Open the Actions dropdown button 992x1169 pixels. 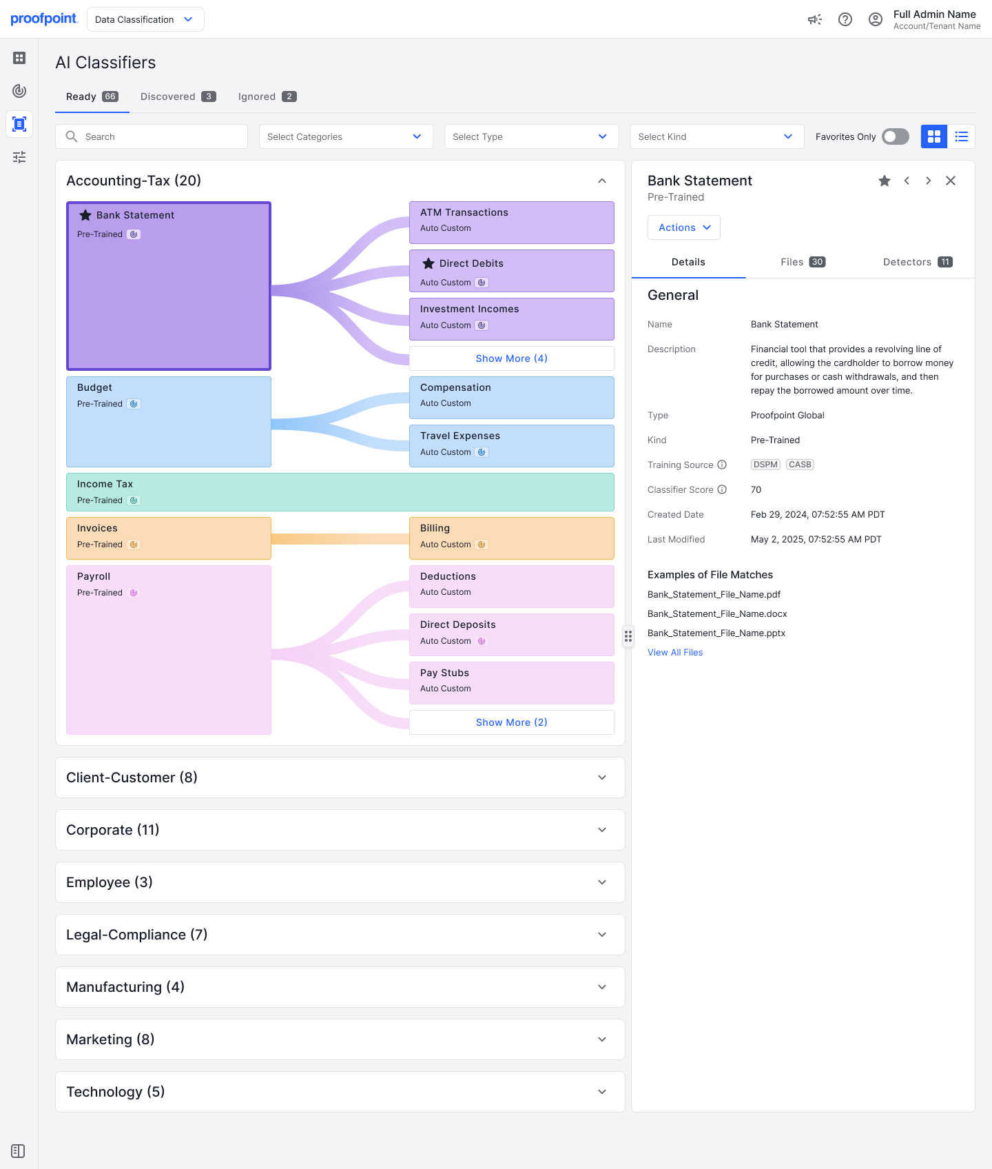683,227
